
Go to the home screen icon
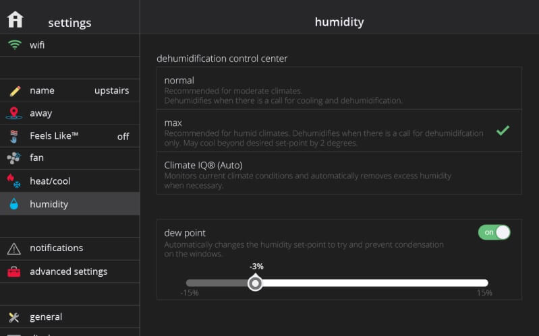[15, 20]
